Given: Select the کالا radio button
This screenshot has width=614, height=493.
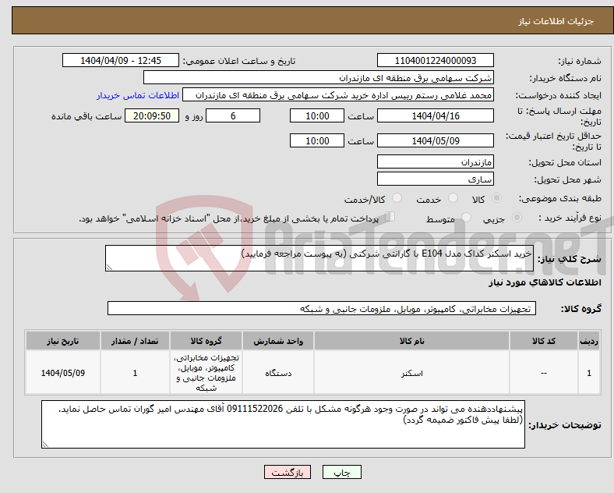Looking at the screenshot, I should (496, 198).
